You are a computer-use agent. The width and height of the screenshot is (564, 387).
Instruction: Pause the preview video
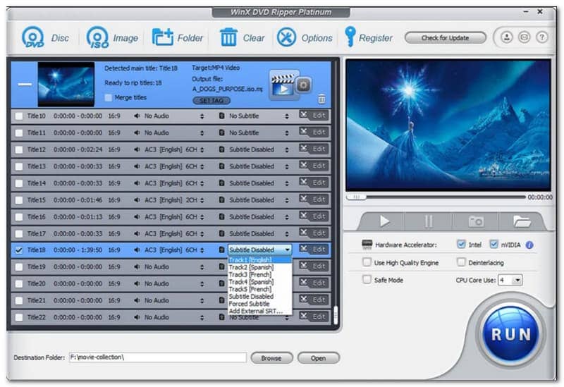(x=428, y=221)
